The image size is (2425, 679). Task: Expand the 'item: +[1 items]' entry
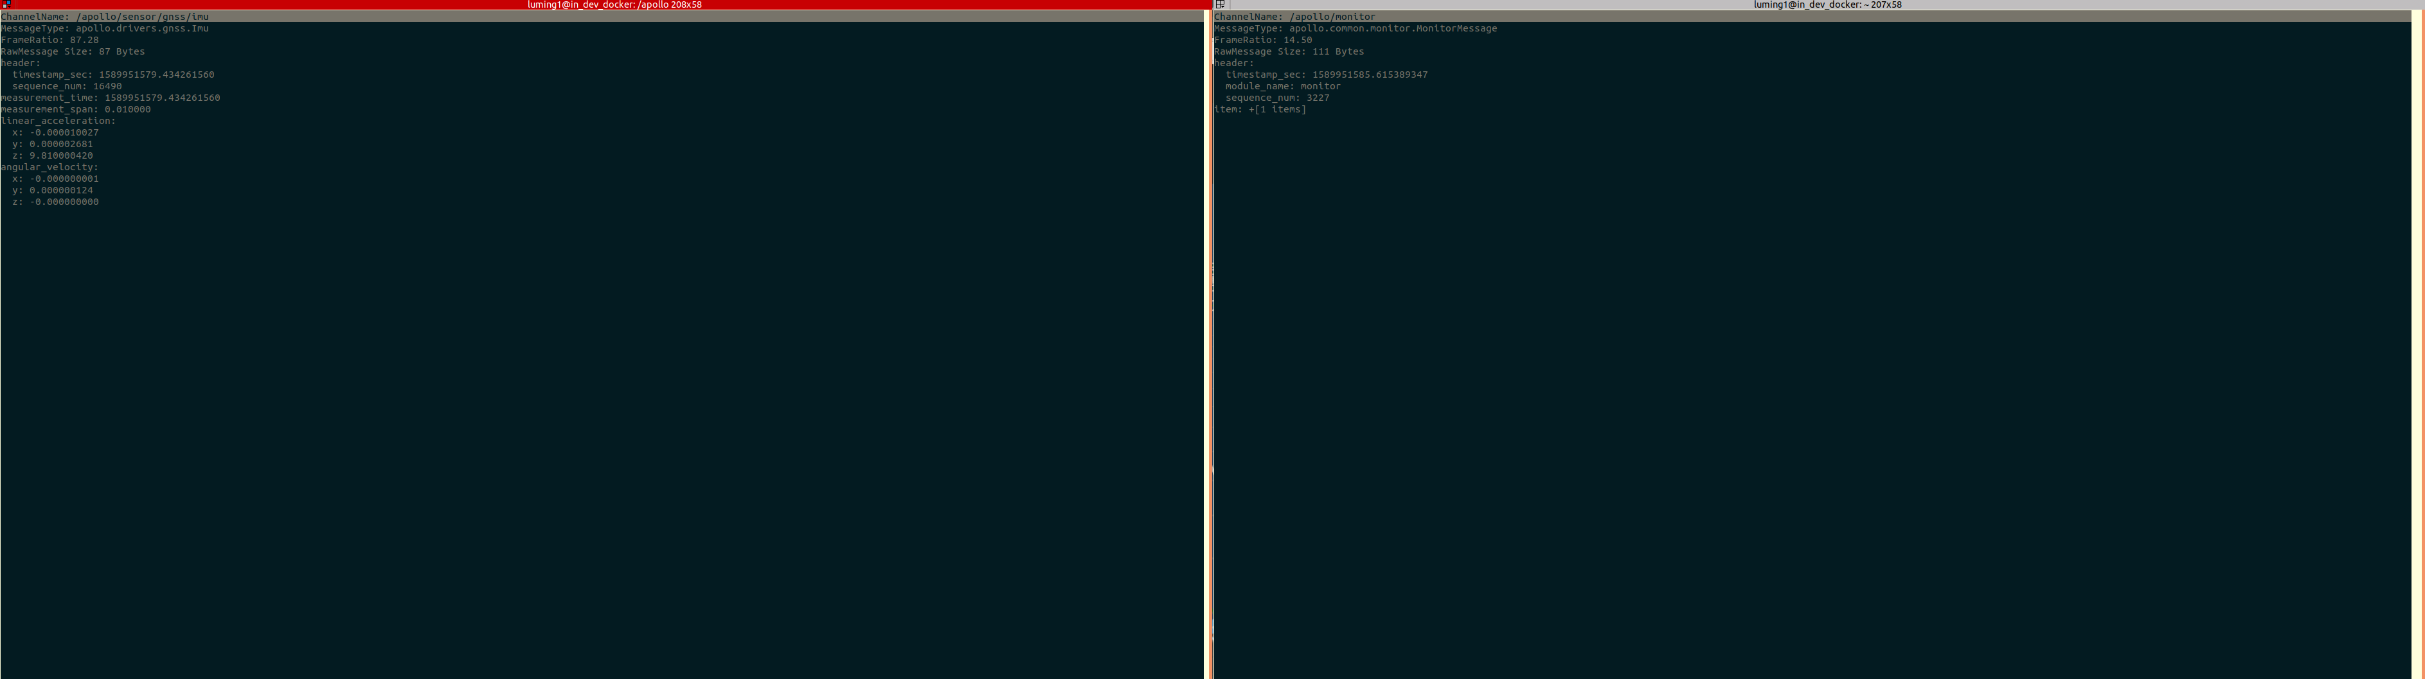pyautogui.click(x=1260, y=109)
